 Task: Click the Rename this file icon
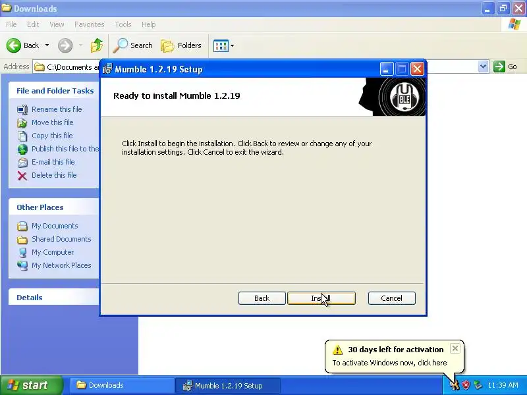click(22, 109)
